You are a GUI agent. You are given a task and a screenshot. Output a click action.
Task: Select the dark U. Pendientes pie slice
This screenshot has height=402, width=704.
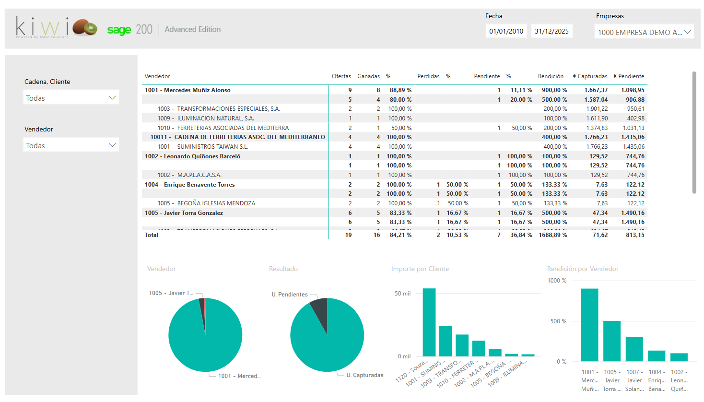[320, 308]
